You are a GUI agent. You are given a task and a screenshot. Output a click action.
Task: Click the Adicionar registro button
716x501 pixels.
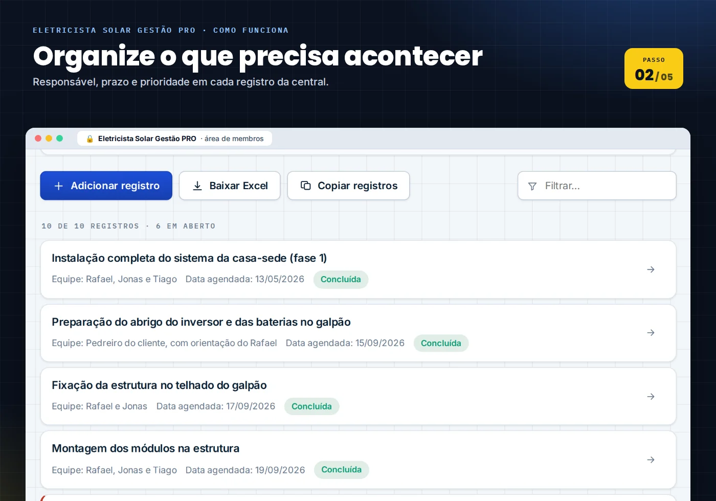(106, 186)
